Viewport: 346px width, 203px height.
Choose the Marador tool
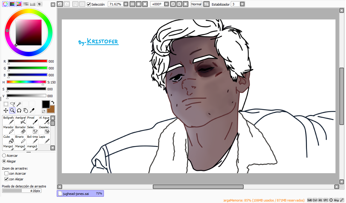[x=8, y=130]
